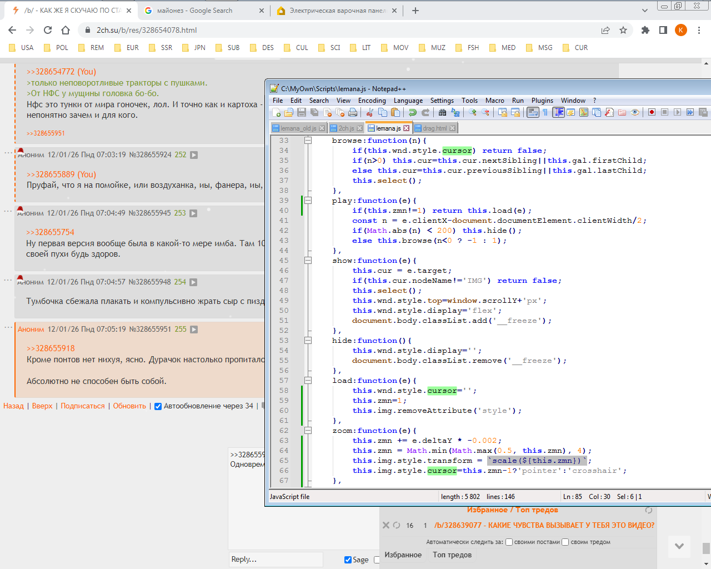The height and width of the screenshot is (569, 711).
Task: Uncheck the Автообновление checkbox
Action: 158,406
